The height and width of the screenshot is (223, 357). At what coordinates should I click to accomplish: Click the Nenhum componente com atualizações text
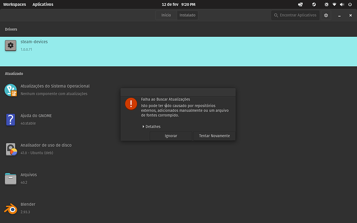tap(54, 94)
